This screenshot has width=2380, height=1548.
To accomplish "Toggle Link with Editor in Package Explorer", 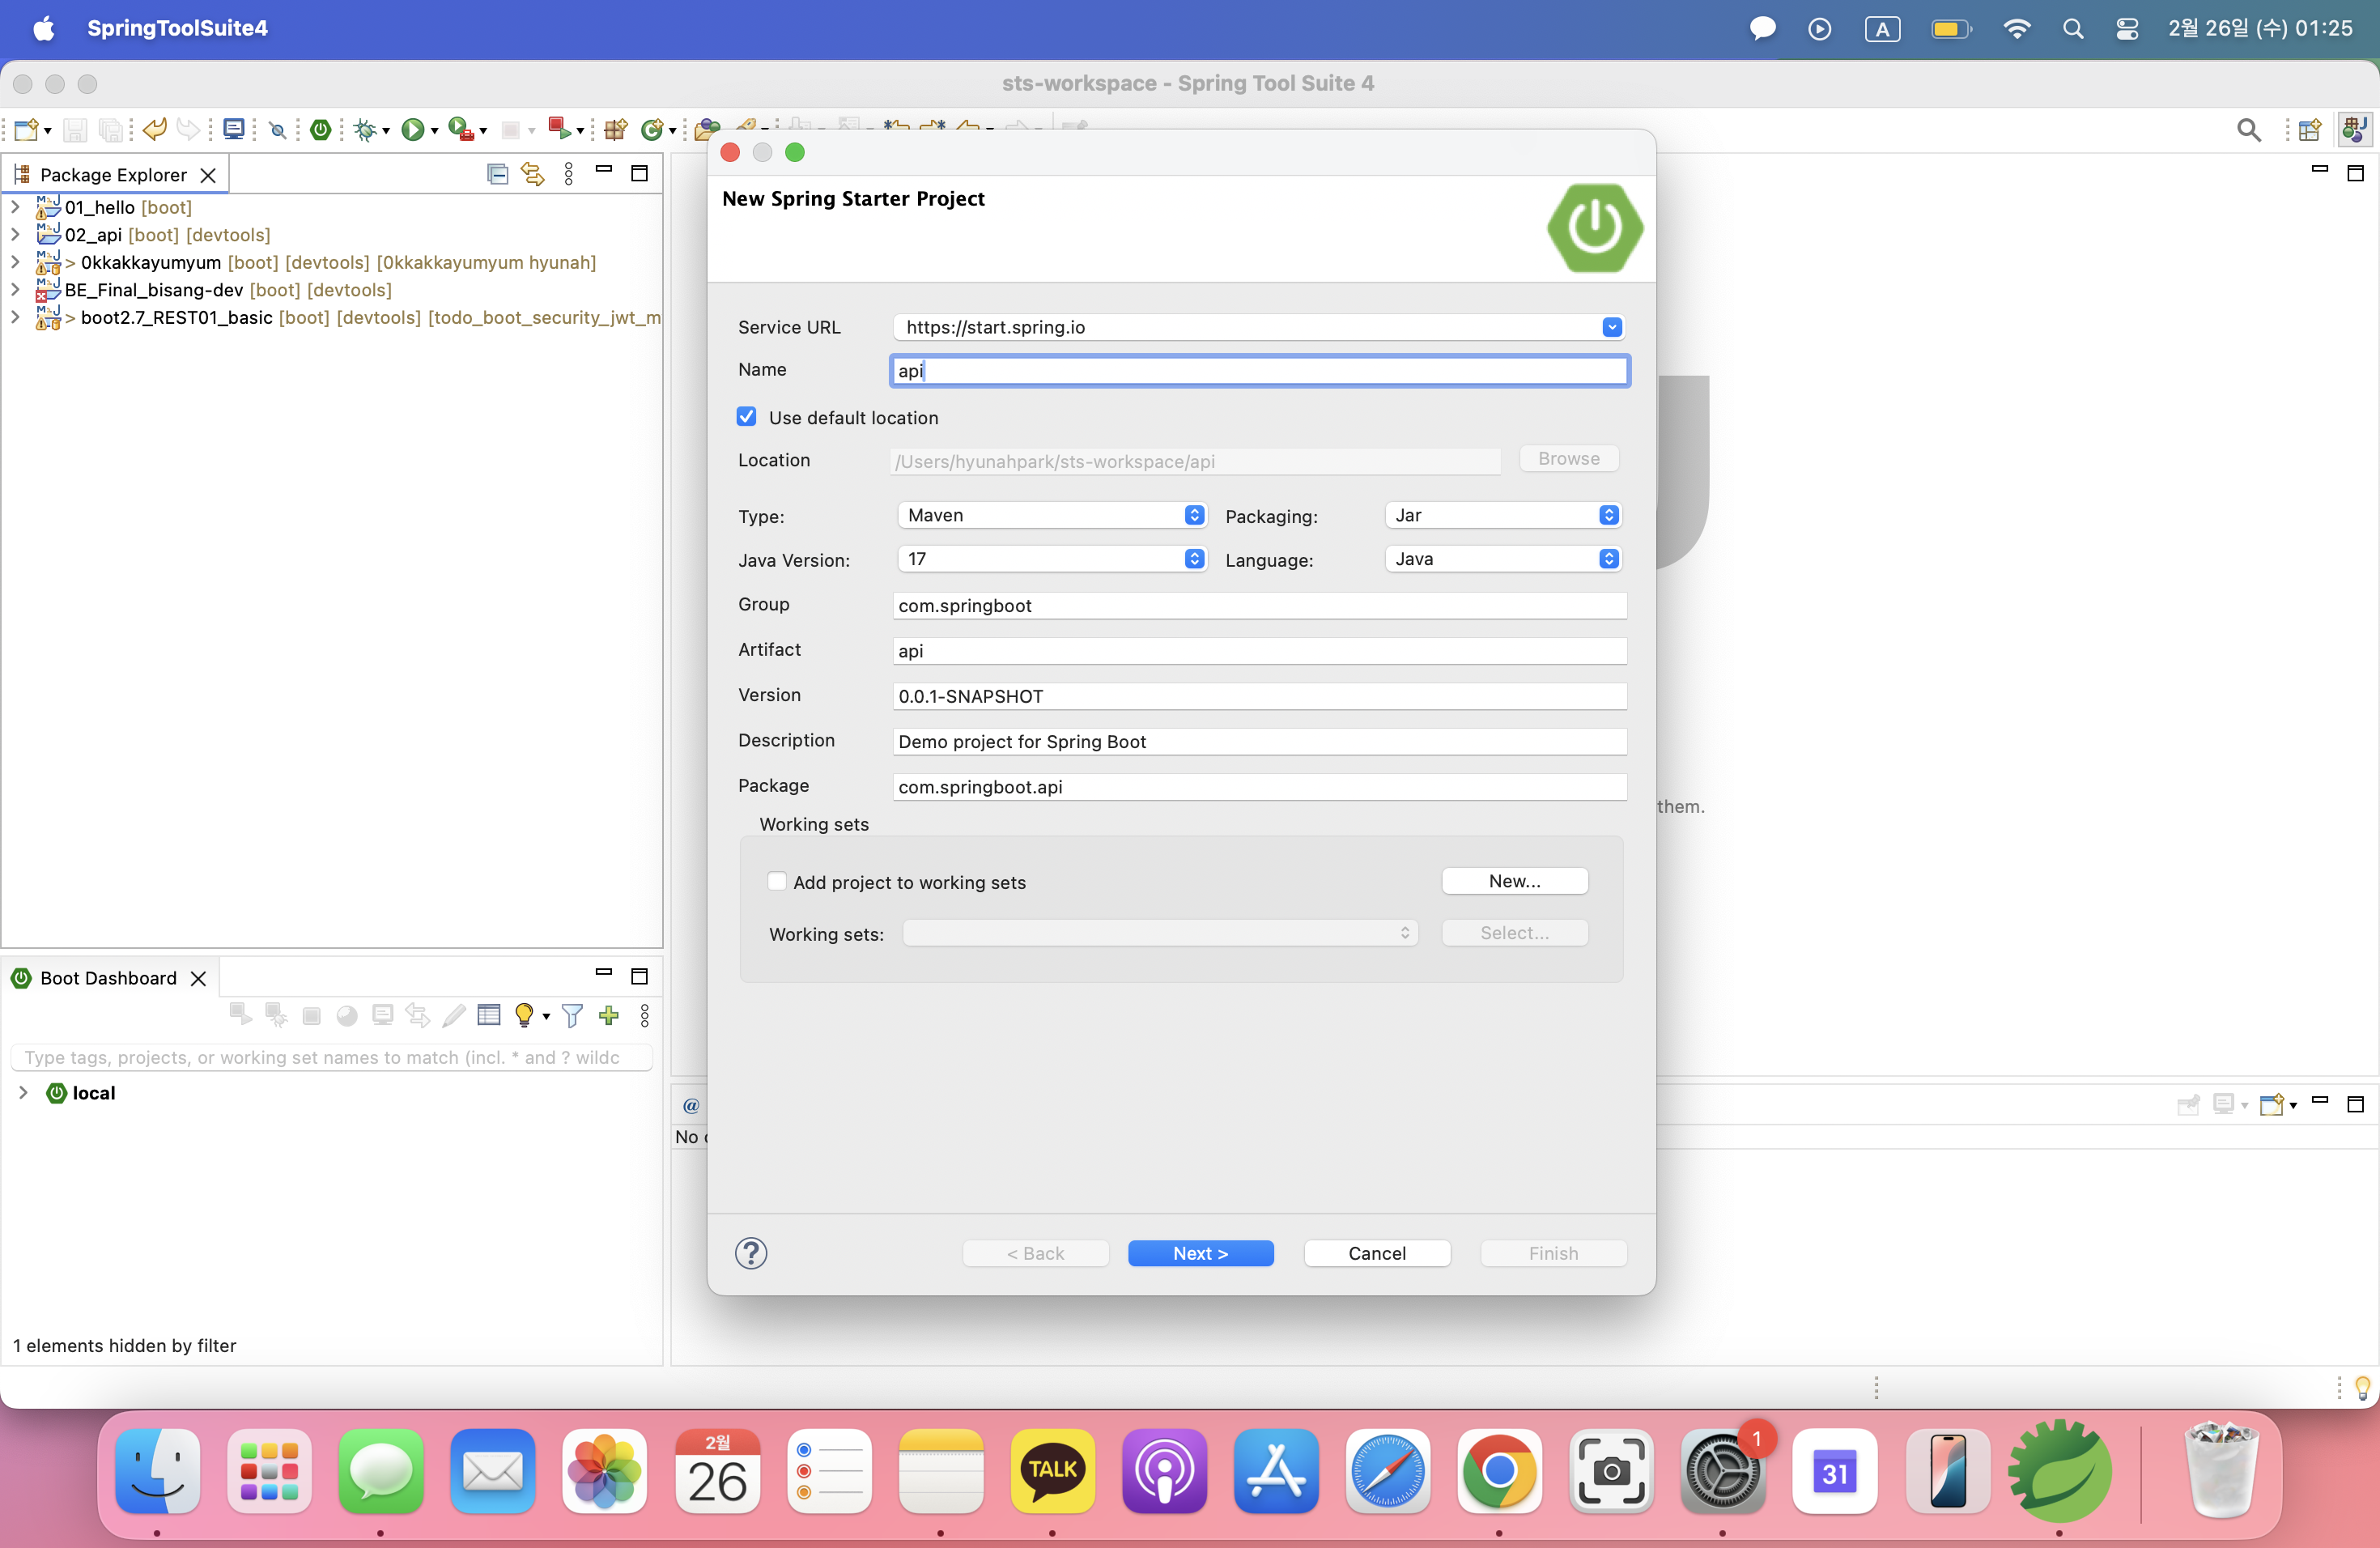I will coord(533,174).
